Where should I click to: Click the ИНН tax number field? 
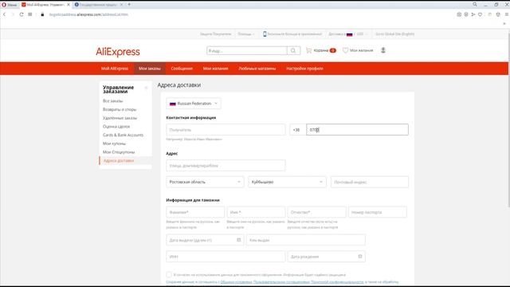tap(226, 257)
